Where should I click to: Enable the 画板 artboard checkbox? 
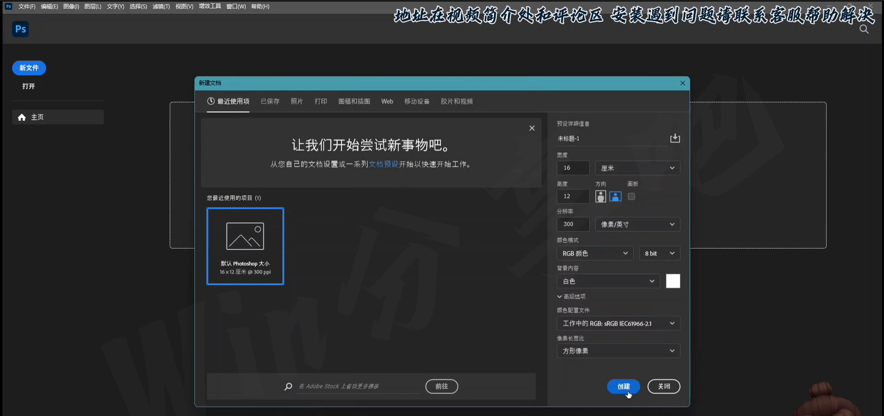(x=631, y=196)
